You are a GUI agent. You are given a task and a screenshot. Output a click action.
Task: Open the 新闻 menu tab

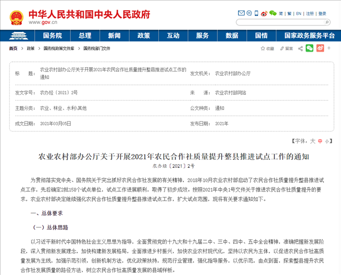[115, 36]
